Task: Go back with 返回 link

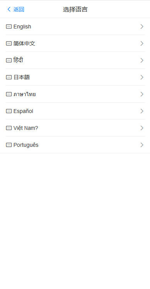Action: [x=19, y=9]
